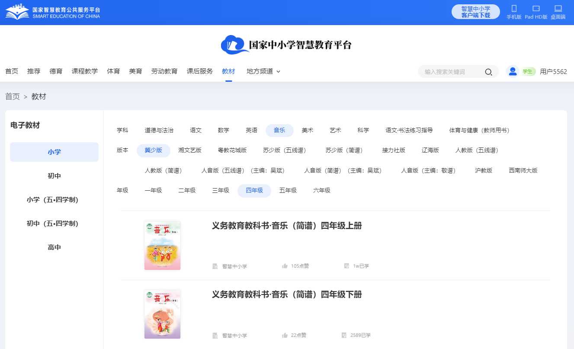Select the 苏少版（简谱） edition

click(x=345, y=150)
